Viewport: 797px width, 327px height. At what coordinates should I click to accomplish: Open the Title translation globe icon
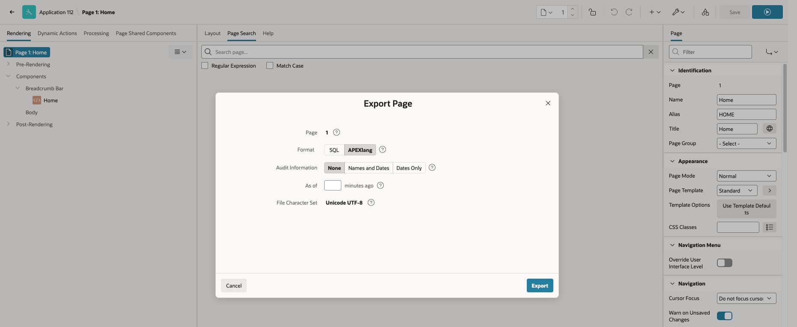click(770, 129)
